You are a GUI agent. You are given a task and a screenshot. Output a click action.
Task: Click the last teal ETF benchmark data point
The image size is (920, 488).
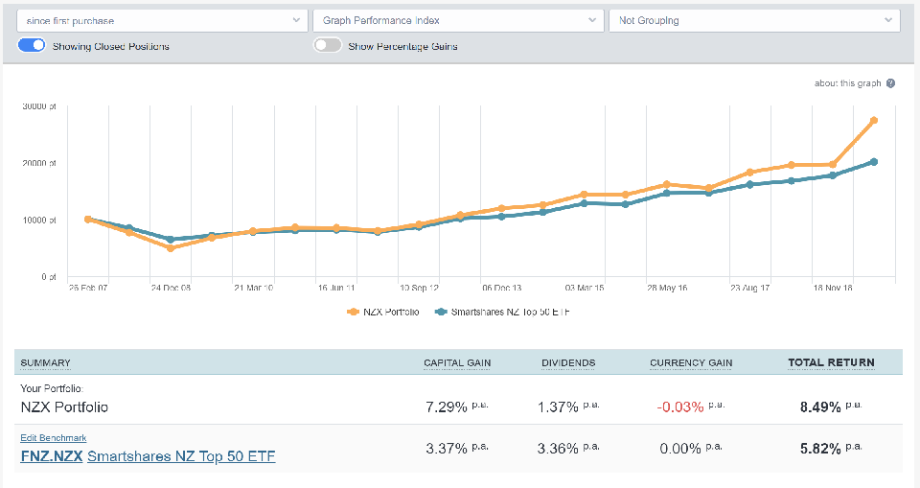coord(874,162)
